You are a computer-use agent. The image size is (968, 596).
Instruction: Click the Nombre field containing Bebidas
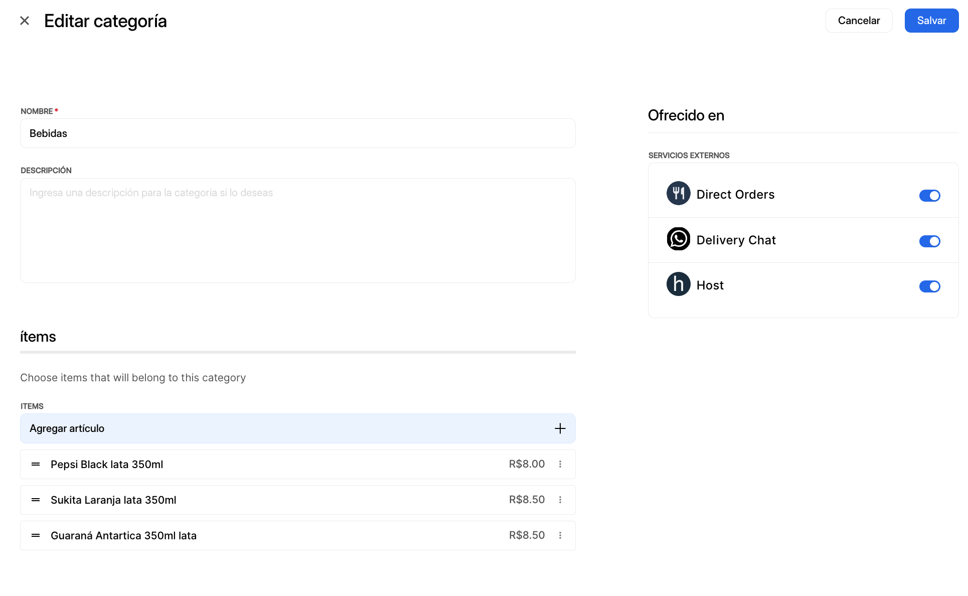point(297,133)
